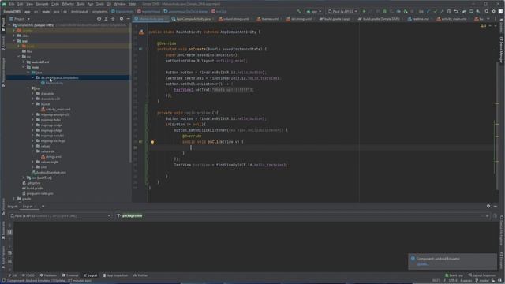Toggle Project tool window on left stripe
The image size is (505, 284).
(x=3, y=24)
